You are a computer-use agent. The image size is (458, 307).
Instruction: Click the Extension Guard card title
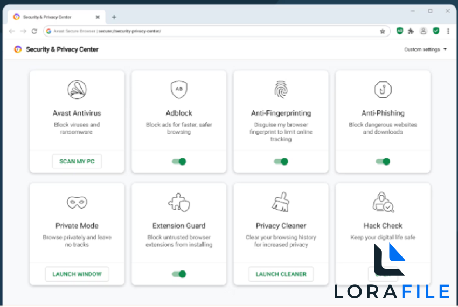click(x=179, y=226)
